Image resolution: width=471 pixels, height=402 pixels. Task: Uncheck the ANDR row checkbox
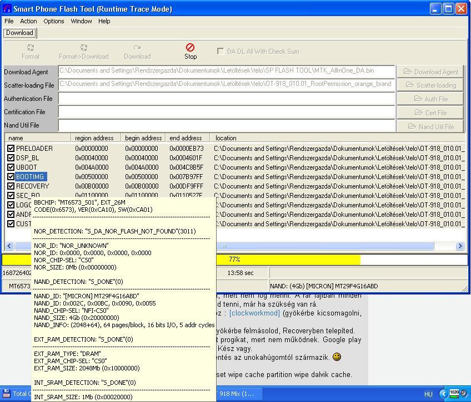point(11,215)
